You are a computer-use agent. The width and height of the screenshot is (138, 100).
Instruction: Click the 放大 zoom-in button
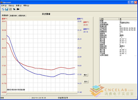tap(86, 81)
